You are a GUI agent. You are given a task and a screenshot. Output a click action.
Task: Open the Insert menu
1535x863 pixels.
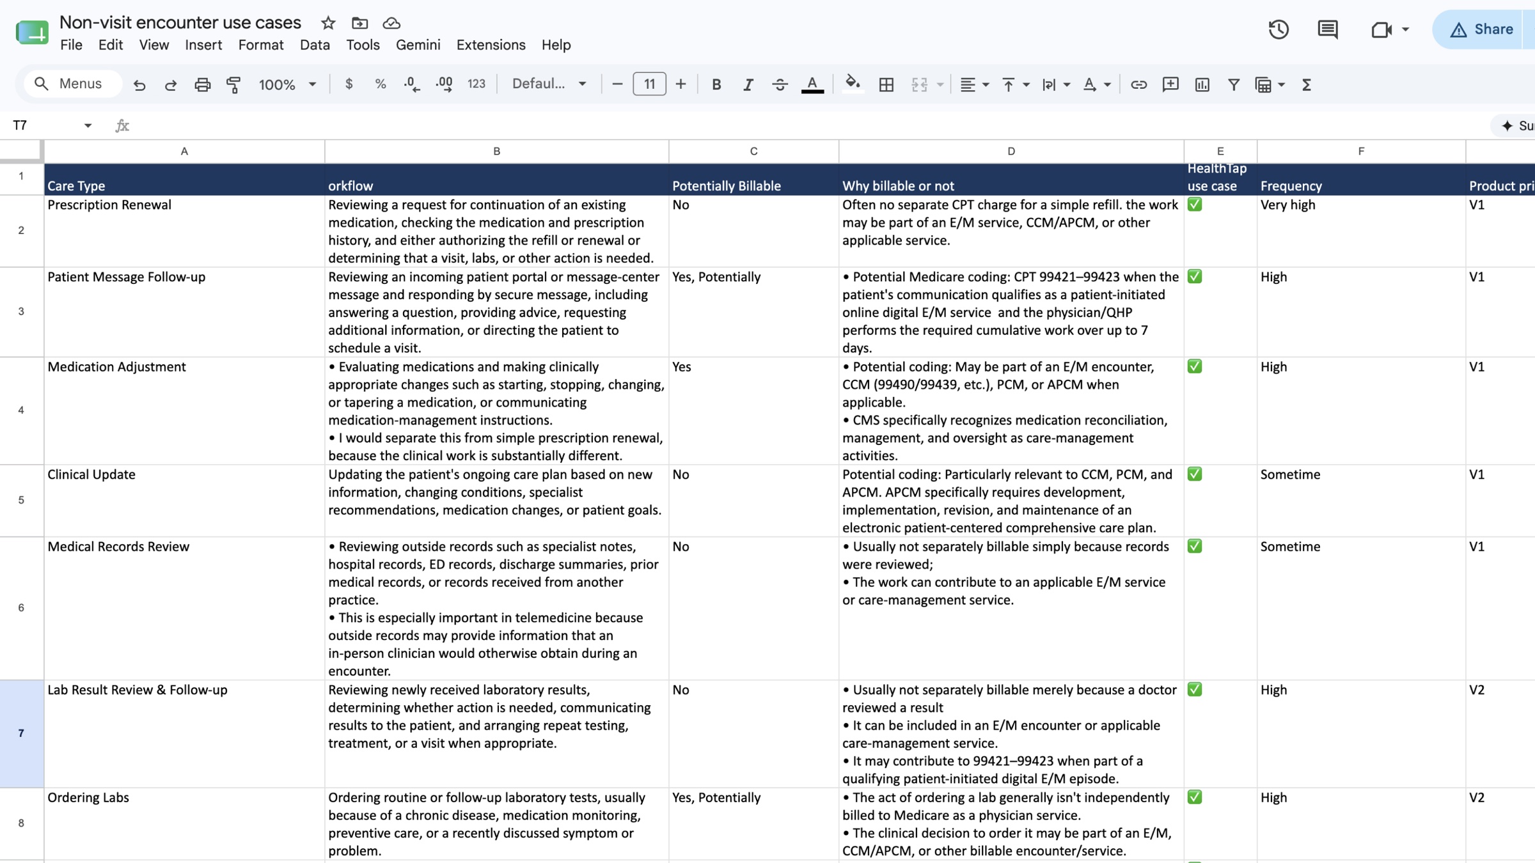(203, 45)
